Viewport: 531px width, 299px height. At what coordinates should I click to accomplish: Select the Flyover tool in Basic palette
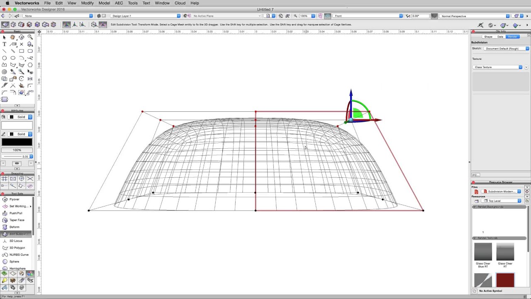click(x=22, y=37)
